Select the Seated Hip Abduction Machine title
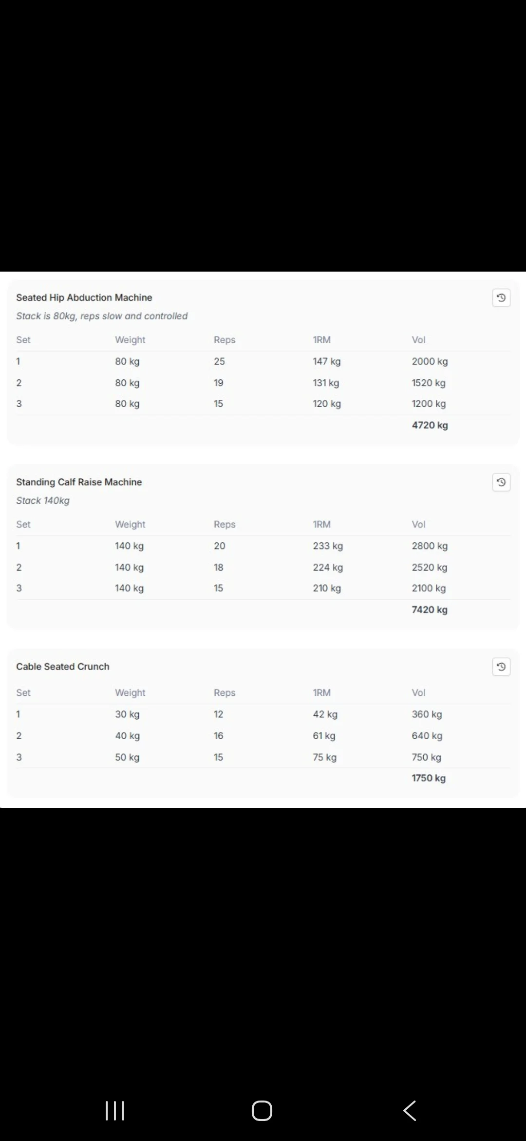The height and width of the screenshot is (1141, 526). pyautogui.click(x=84, y=297)
